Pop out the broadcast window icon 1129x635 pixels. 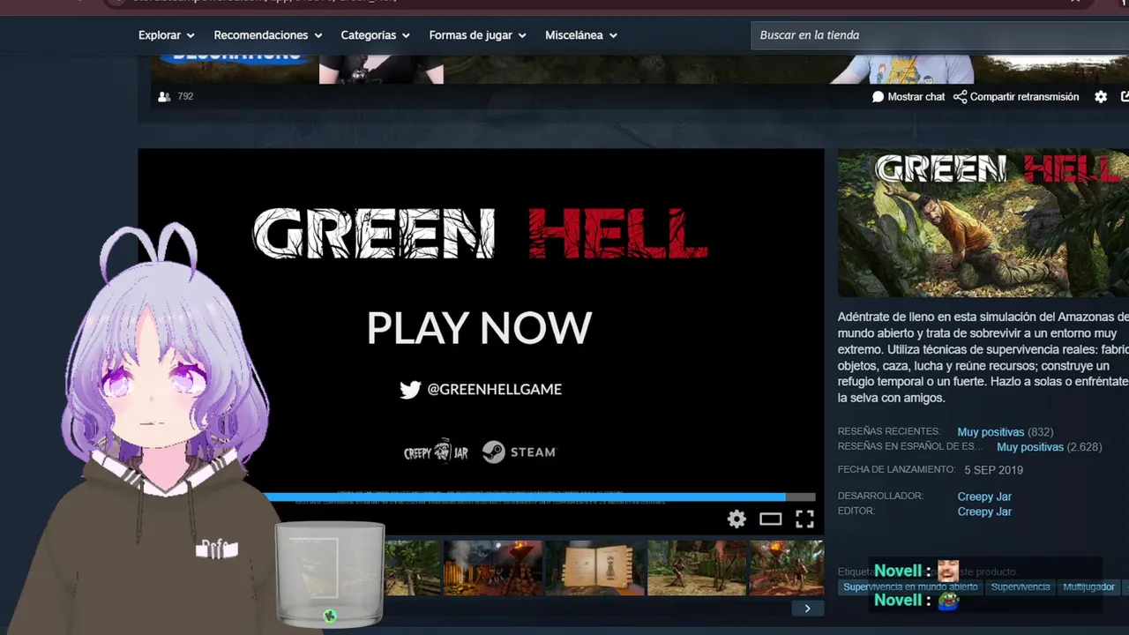pyautogui.click(x=1125, y=97)
